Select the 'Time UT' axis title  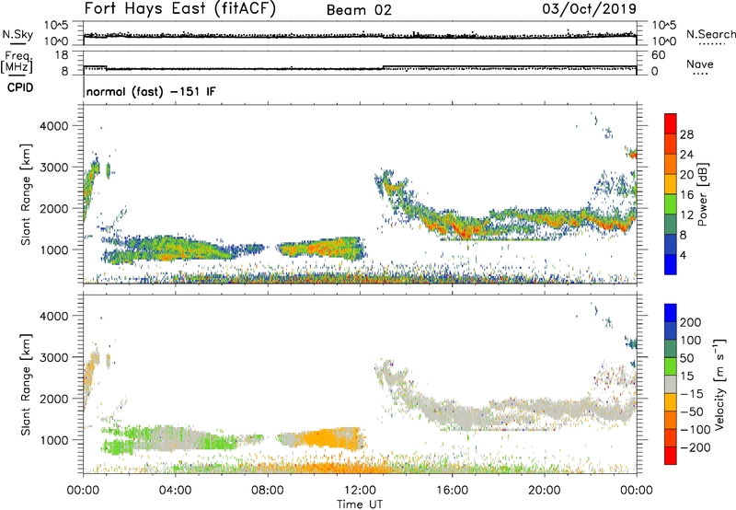point(360,504)
